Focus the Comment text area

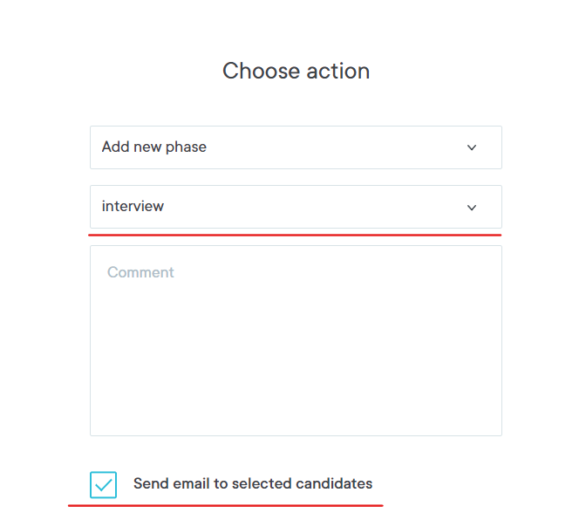click(x=296, y=340)
